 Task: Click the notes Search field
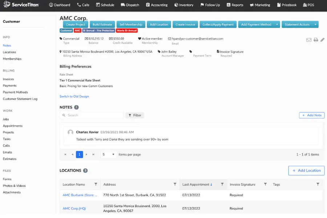point(92,115)
